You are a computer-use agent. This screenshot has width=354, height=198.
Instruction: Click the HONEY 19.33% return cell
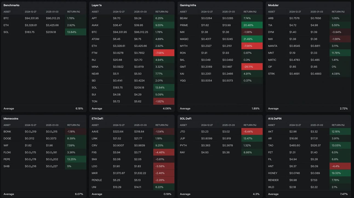click(340, 173)
